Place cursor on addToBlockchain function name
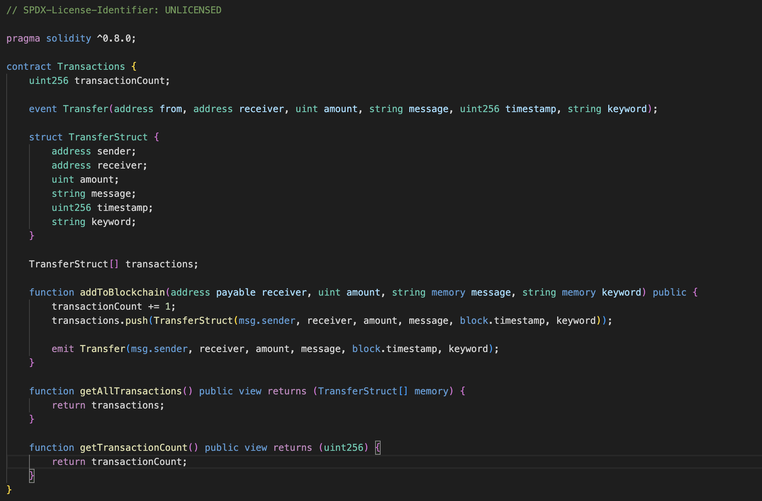 [x=122, y=292]
